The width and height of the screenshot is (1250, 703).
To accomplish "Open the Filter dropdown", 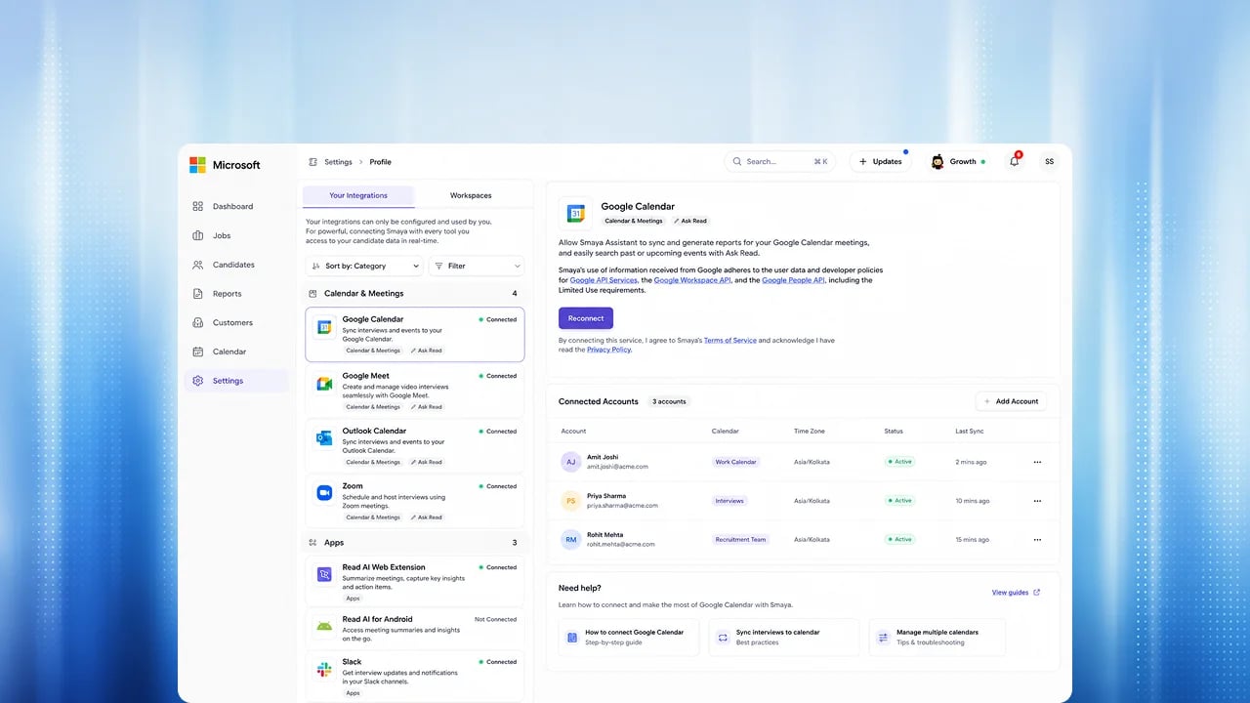I will (477, 266).
